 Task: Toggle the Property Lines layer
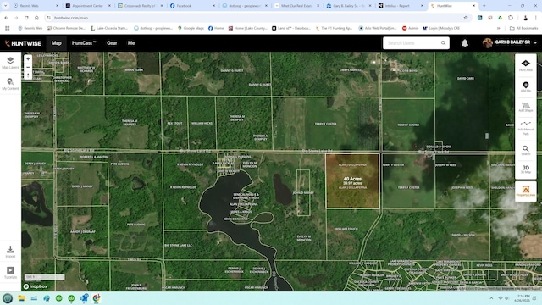click(525, 191)
